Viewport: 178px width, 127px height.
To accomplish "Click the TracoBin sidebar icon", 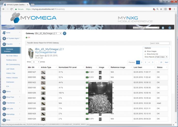I will (4, 44).
